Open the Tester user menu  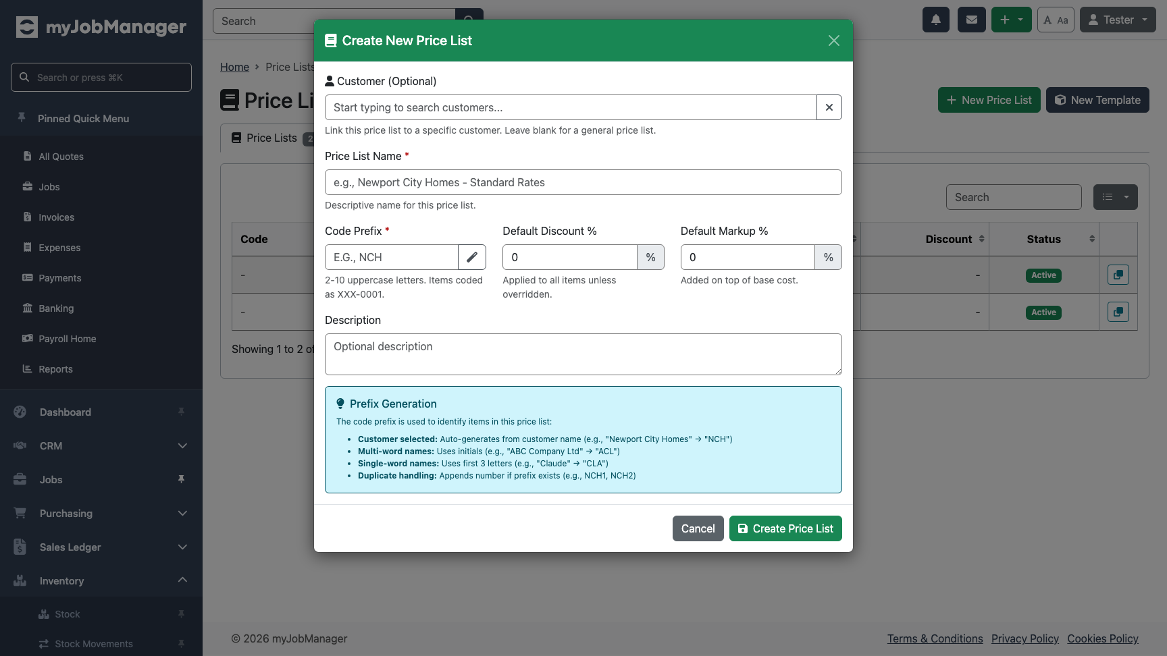point(1118,20)
